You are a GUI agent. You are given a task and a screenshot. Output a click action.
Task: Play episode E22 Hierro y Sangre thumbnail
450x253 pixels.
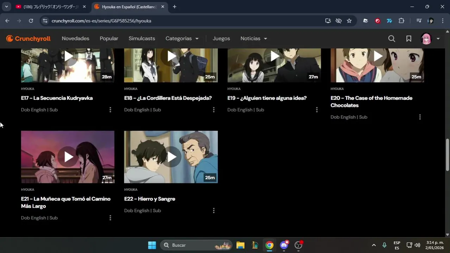tap(171, 157)
